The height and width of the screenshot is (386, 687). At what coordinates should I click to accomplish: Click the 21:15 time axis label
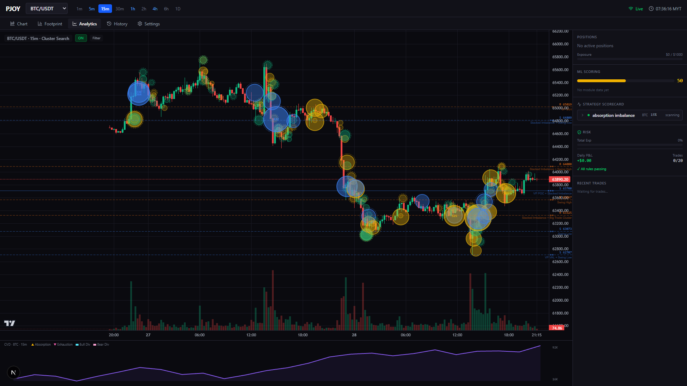click(x=536, y=335)
